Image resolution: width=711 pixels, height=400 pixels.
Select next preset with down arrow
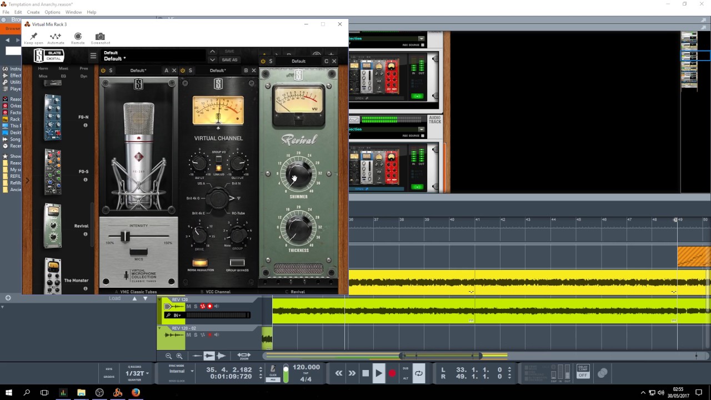click(x=212, y=59)
